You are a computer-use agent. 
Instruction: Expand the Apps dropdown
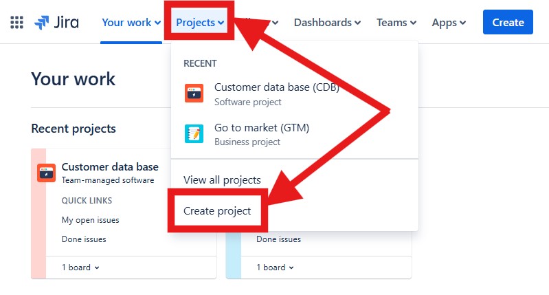coord(449,23)
